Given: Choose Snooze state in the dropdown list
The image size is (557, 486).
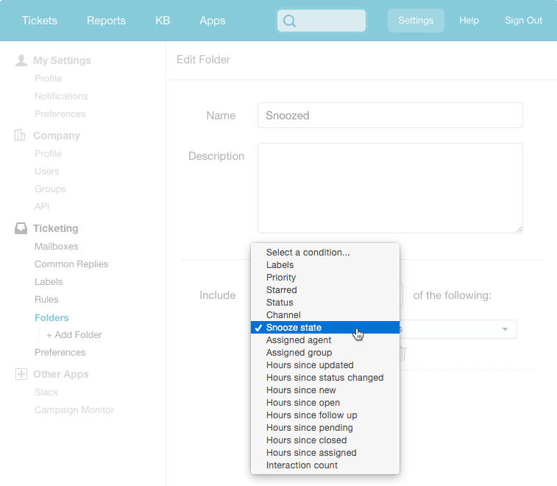Looking at the screenshot, I should (294, 328).
